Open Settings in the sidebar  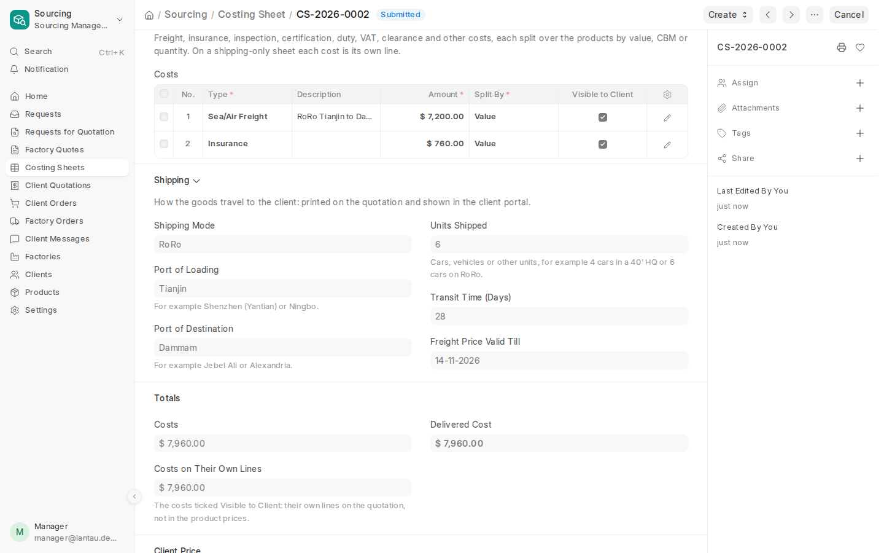click(68, 310)
